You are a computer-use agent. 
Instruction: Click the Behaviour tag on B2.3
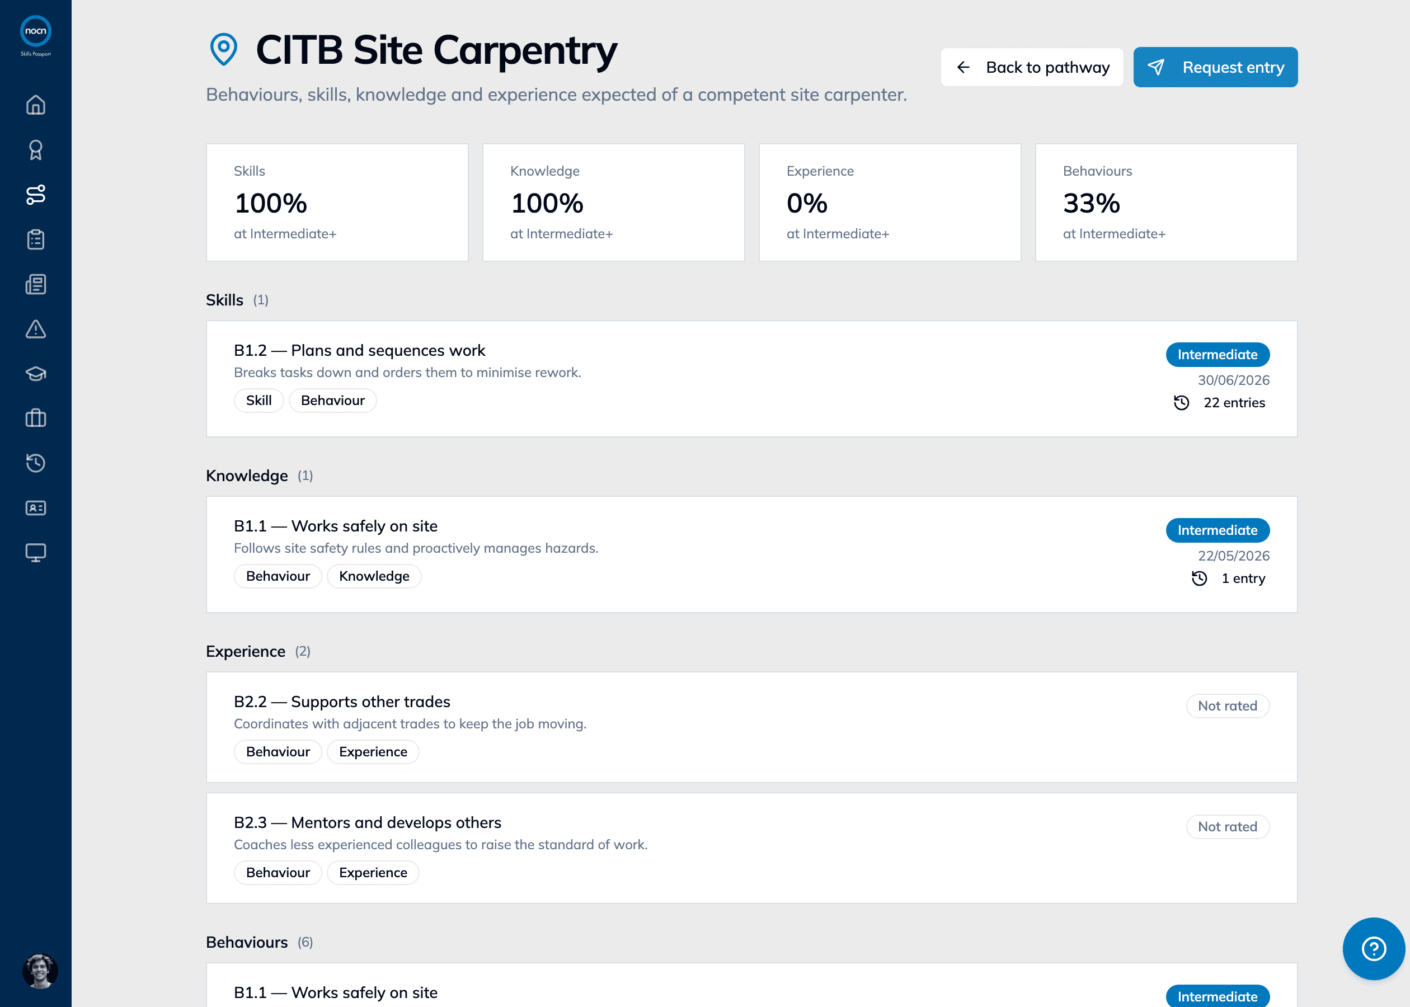pyautogui.click(x=278, y=872)
